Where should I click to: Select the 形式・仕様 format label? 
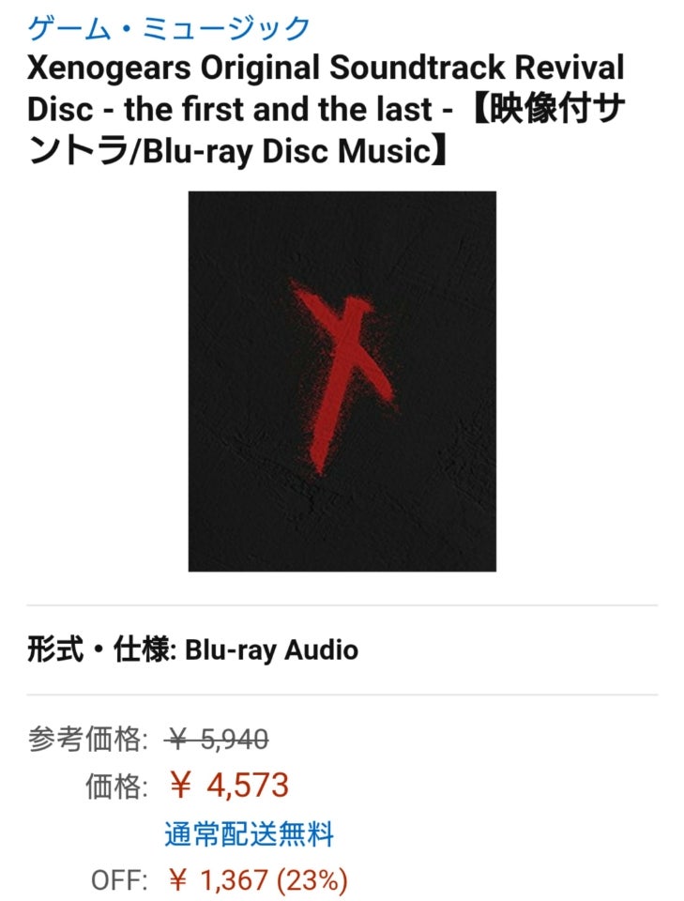click(x=101, y=649)
